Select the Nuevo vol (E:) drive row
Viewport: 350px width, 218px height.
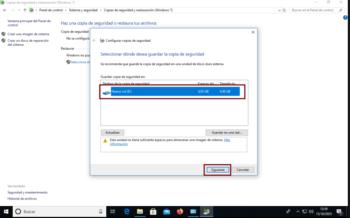[x=171, y=91]
